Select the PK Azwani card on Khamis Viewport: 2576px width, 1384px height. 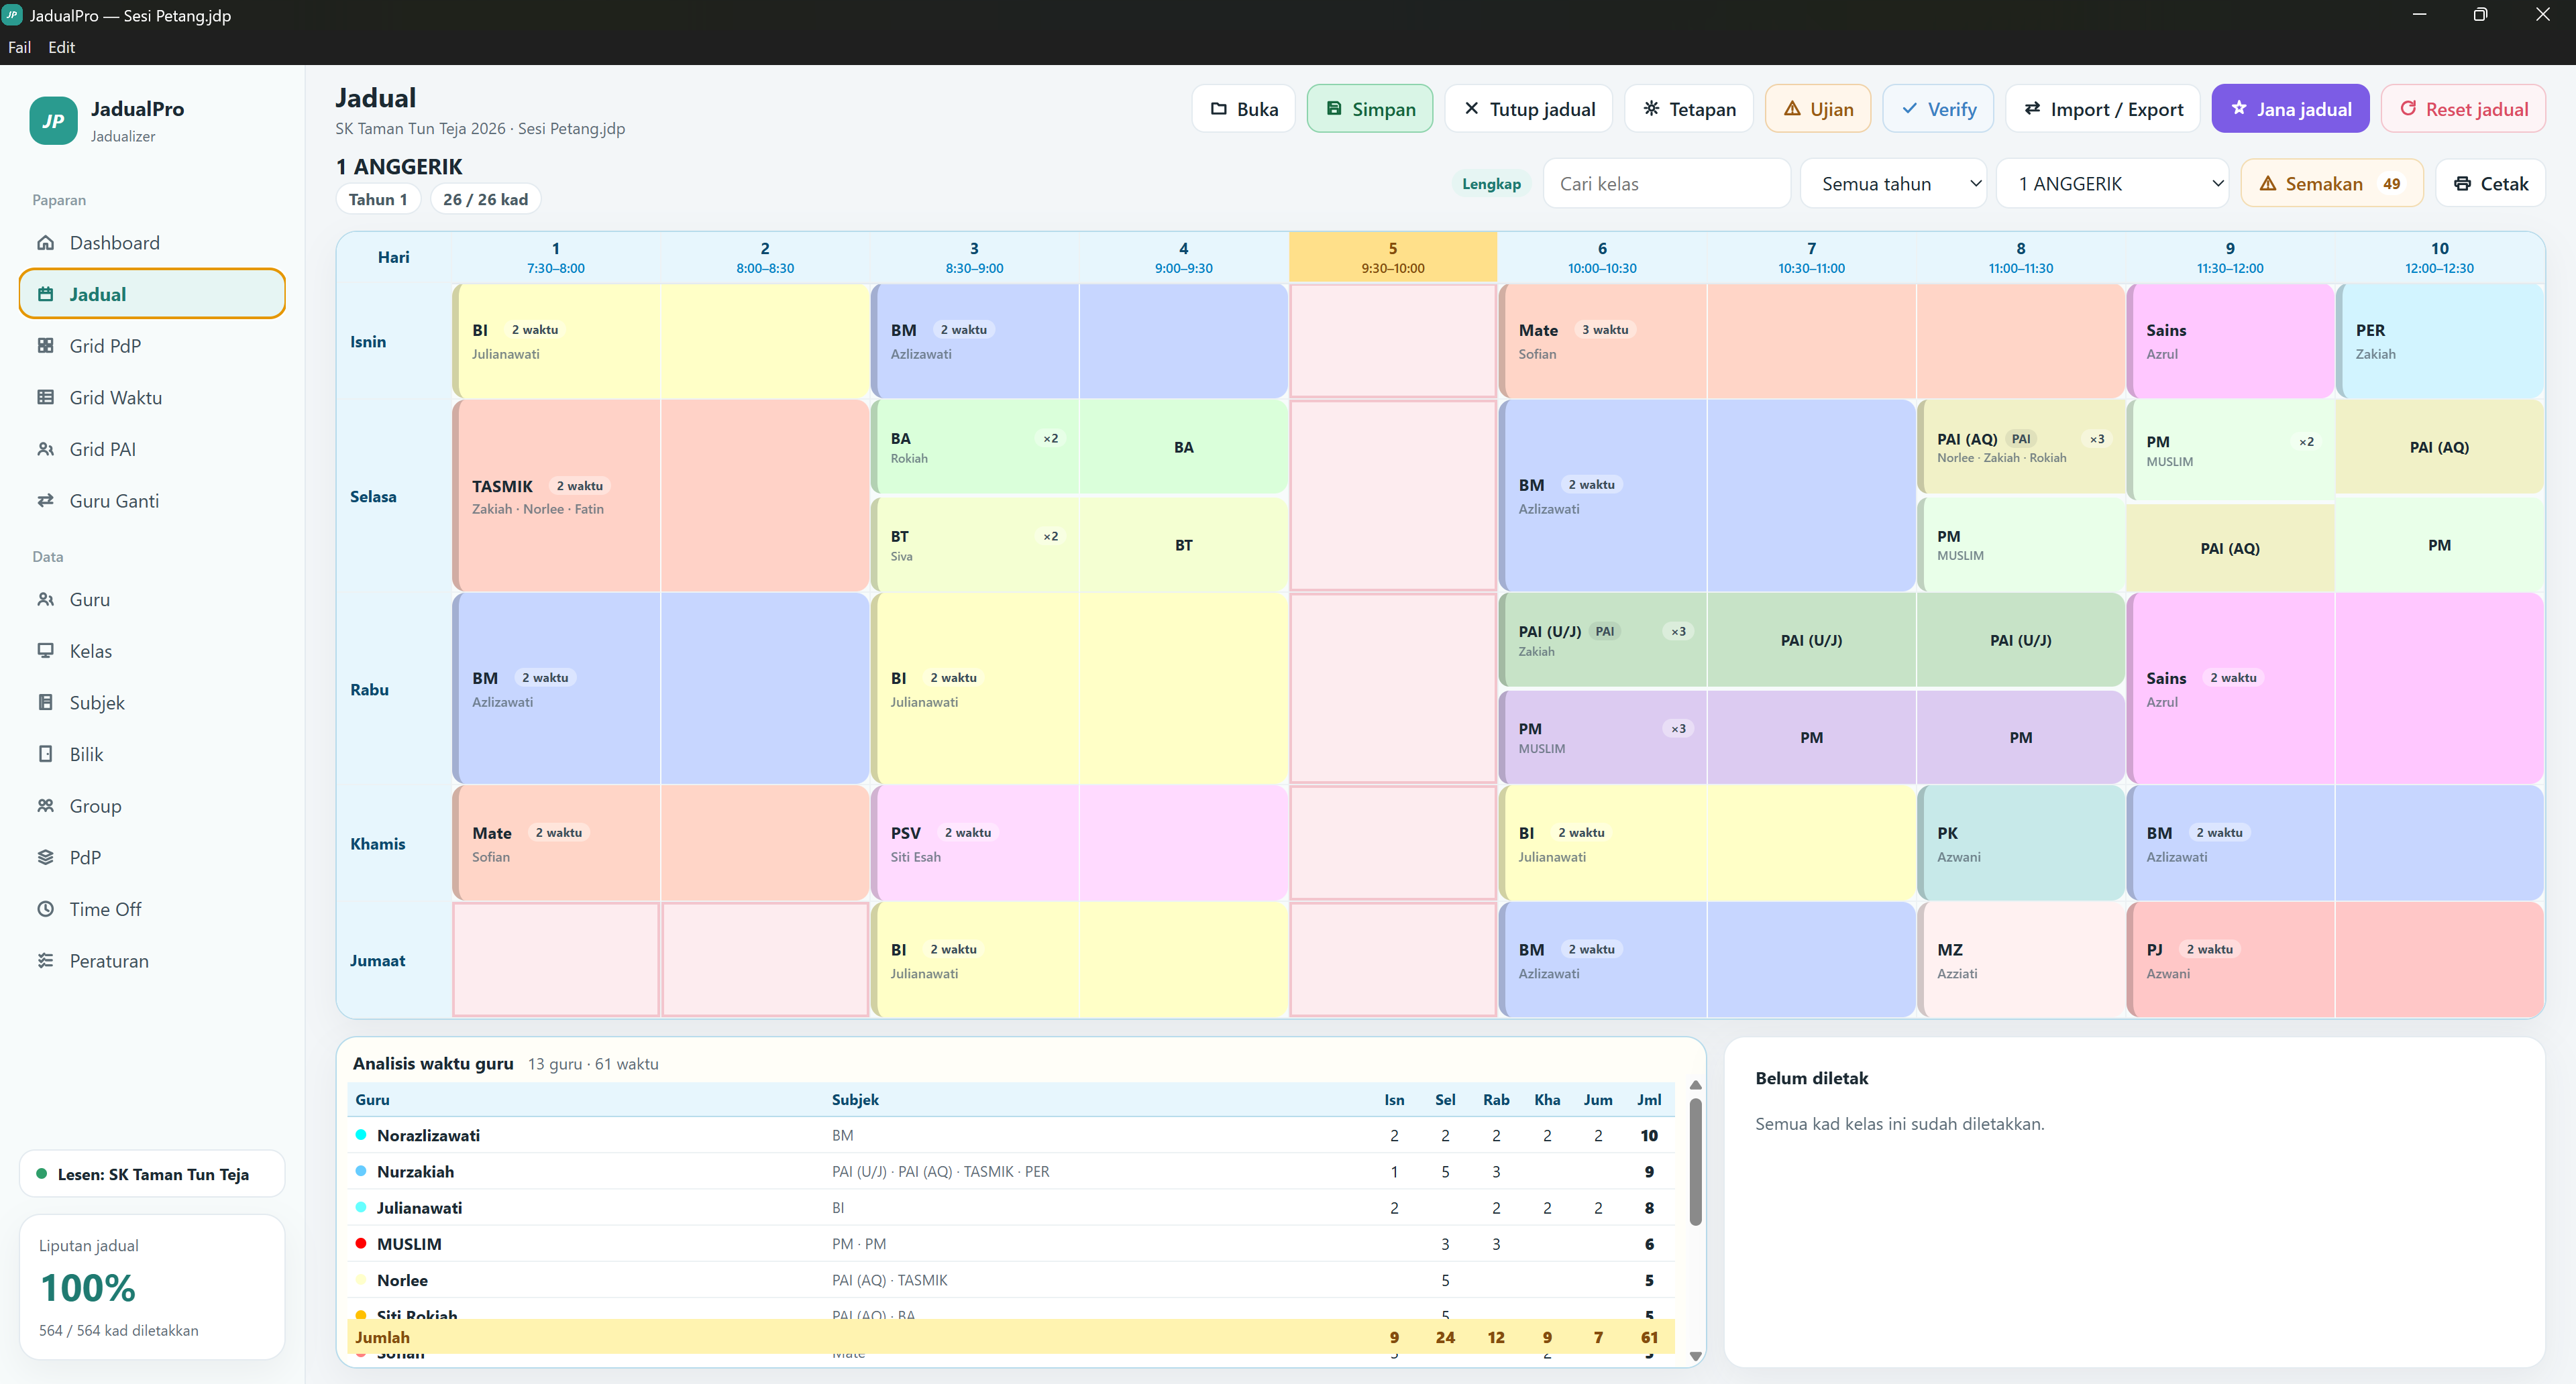coord(2020,844)
